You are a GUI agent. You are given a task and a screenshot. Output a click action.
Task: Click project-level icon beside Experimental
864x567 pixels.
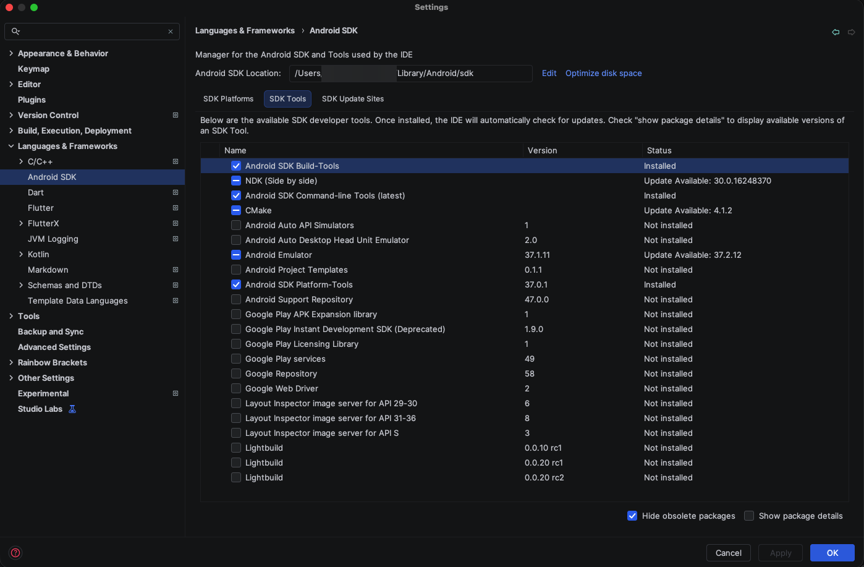(x=176, y=393)
